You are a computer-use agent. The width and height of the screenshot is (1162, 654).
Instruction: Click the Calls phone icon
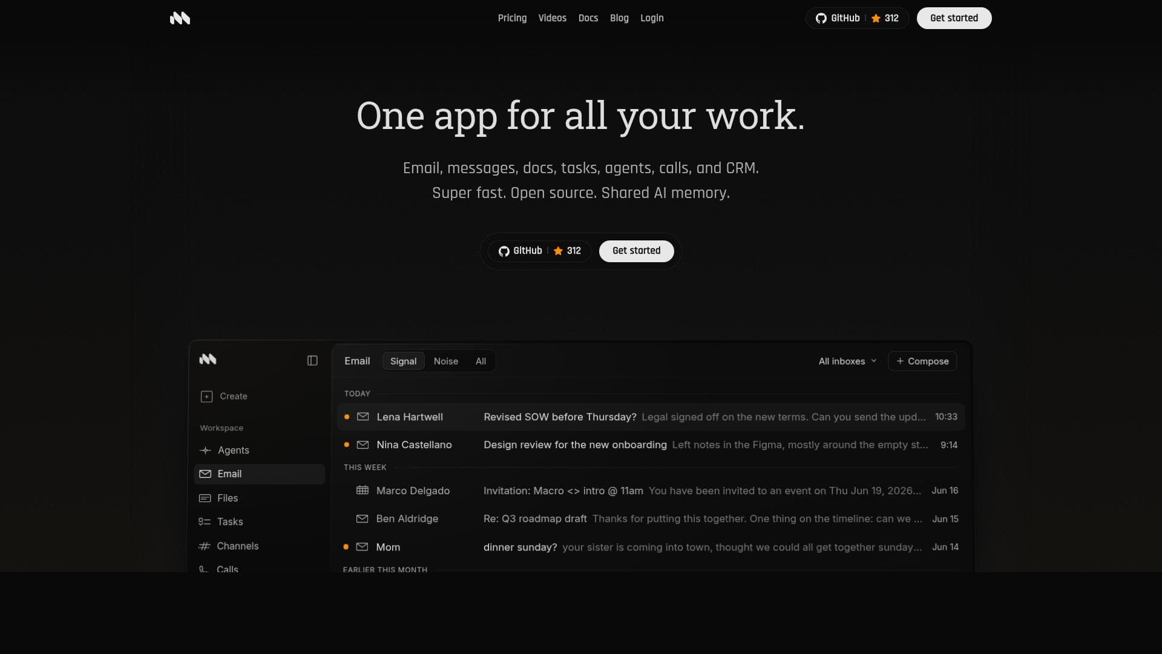204,569
